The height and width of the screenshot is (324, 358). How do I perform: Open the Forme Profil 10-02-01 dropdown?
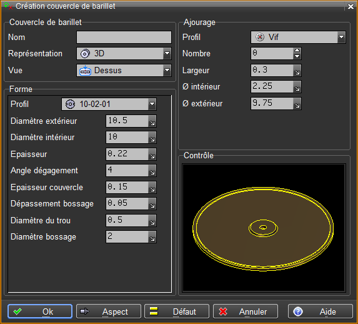(x=109, y=104)
